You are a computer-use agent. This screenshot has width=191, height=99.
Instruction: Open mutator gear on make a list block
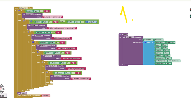coord(145,42)
